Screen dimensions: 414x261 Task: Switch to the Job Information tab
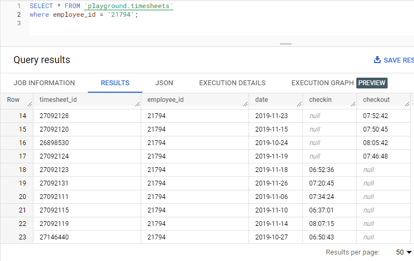tap(44, 83)
